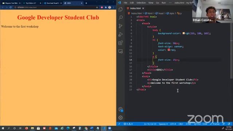Open the View menu in VS Code

click(151, 3)
